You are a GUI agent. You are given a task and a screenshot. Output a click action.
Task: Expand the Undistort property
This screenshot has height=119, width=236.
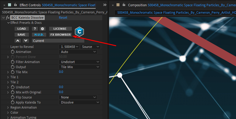point(8,87)
